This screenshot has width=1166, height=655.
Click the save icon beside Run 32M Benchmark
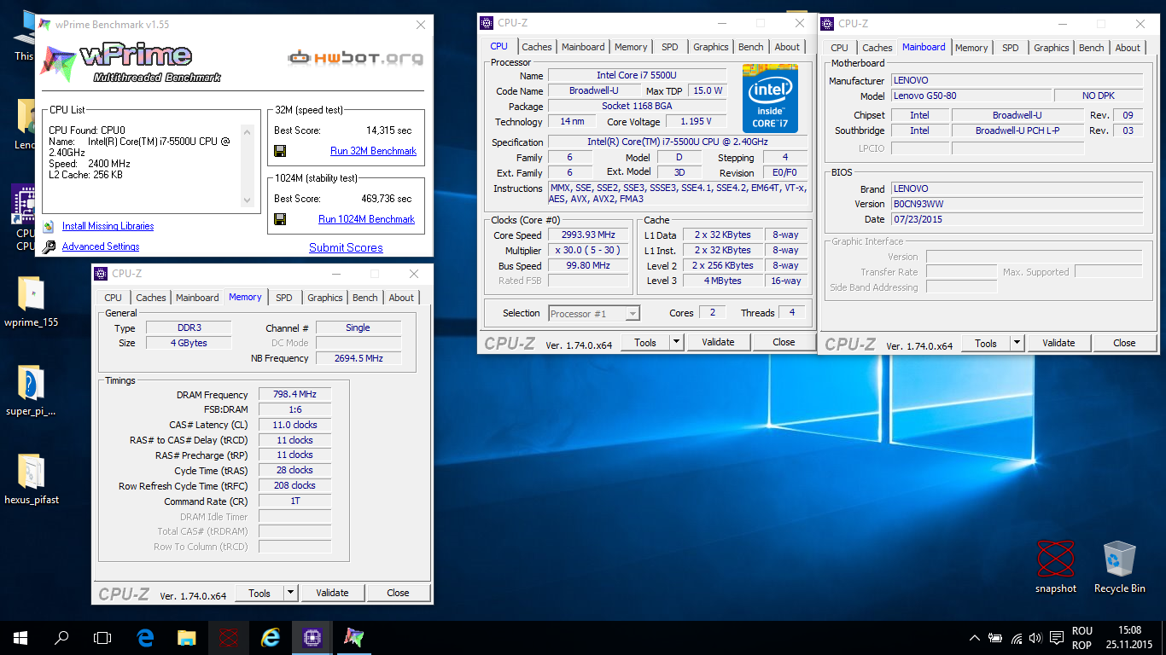coord(279,151)
